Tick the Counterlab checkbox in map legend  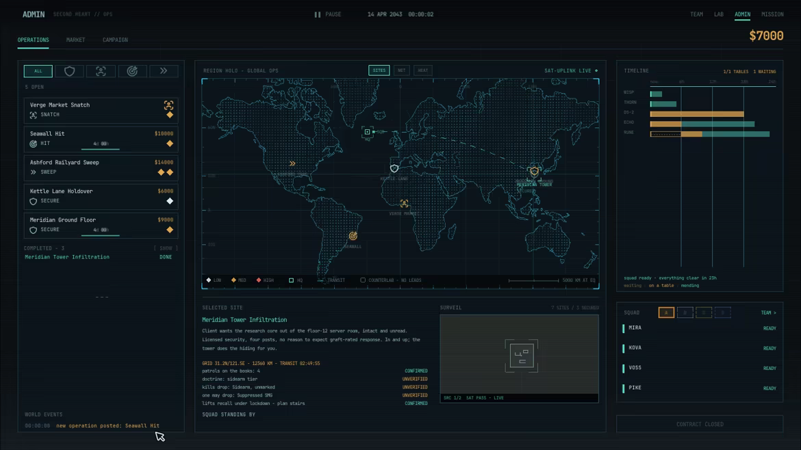363,280
